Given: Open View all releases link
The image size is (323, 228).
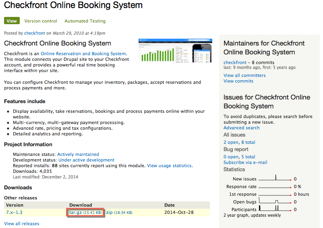Looking at the screenshot, I should click(22, 224).
